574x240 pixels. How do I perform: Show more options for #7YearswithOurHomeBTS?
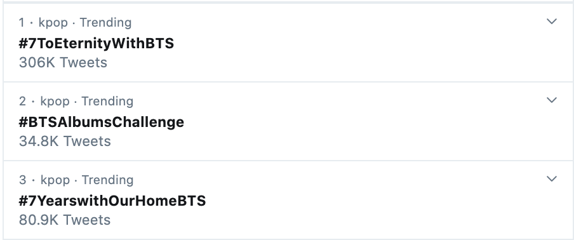pos(552,179)
